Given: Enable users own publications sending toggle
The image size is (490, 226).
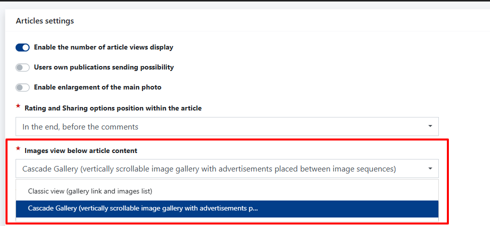Looking at the screenshot, I should point(23,67).
